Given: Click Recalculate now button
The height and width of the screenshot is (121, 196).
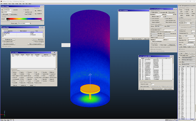Looking at the screenshot, I should (9, 40).
